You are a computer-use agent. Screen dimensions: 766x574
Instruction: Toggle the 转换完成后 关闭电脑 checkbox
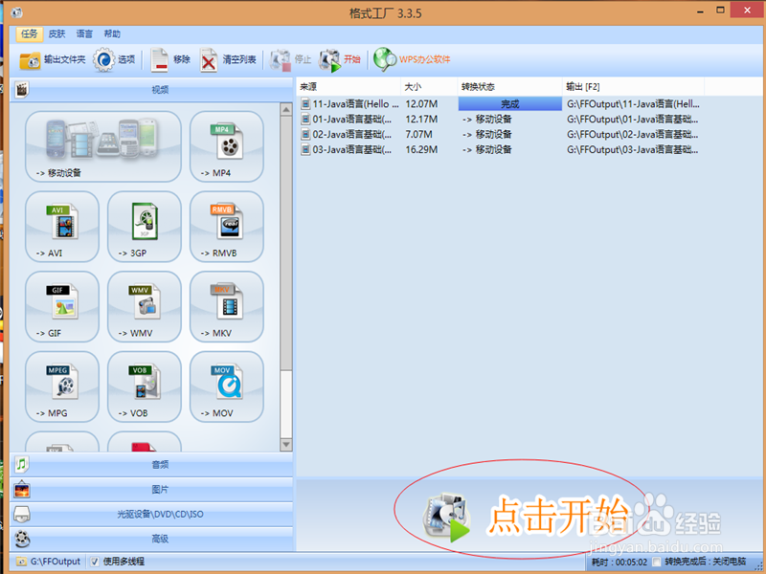point(657,562)
